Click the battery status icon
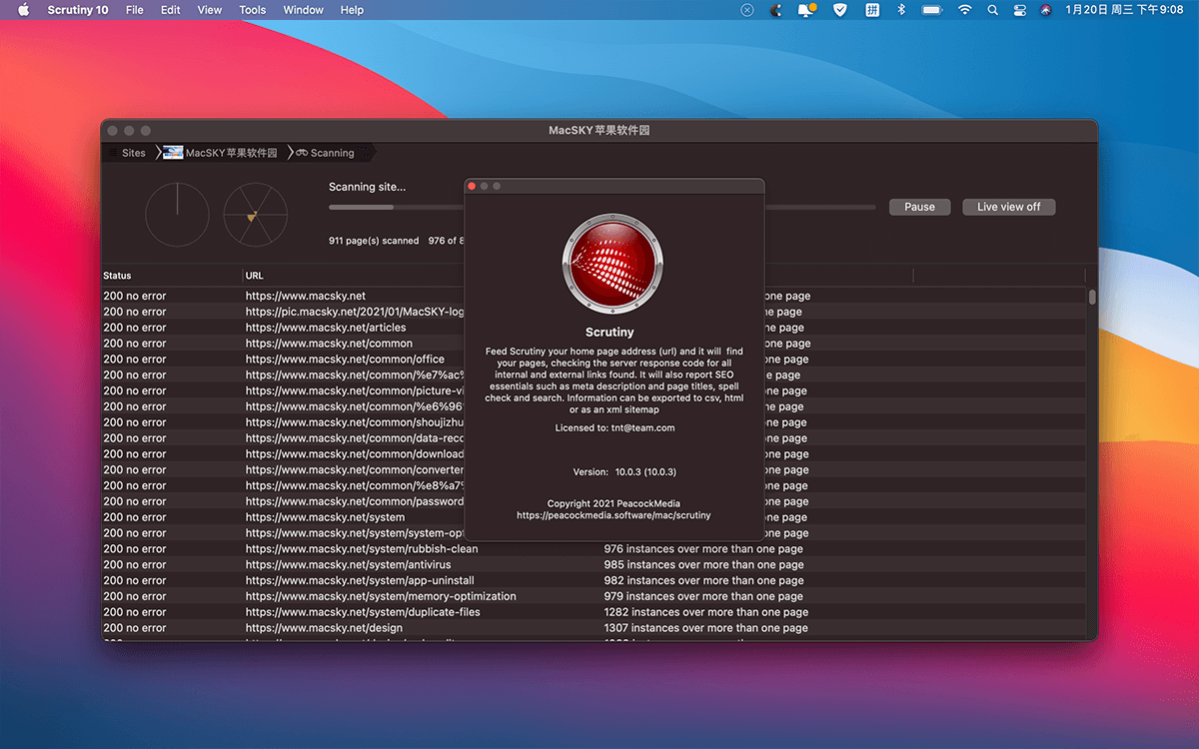 (x=932, y=10)
